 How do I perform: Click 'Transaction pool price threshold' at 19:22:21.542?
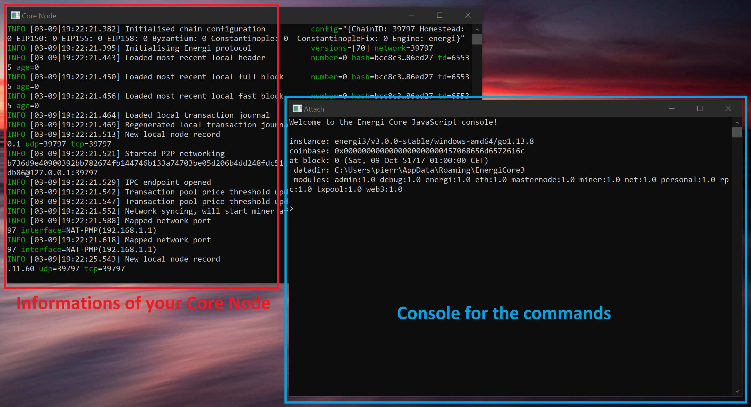click(197, 192)
